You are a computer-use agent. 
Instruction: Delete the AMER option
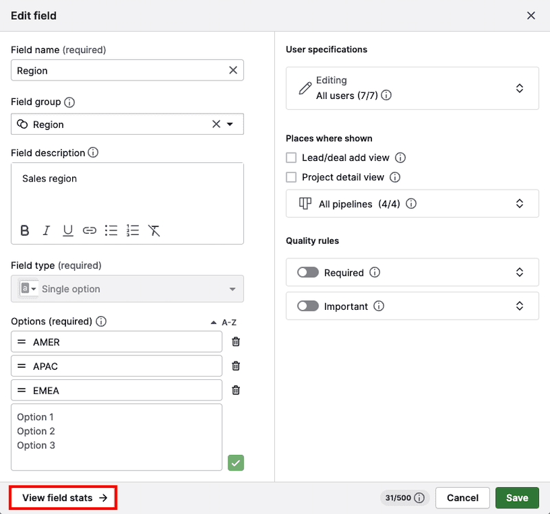(236, 342)
